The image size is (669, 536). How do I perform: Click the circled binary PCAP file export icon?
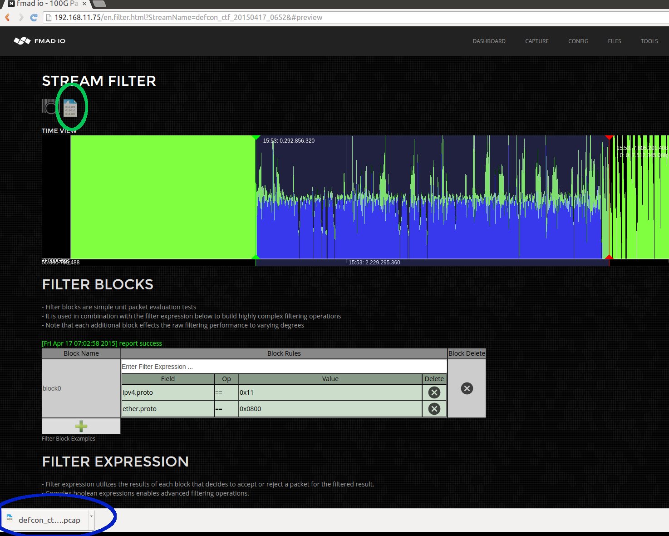pos(70,107)
